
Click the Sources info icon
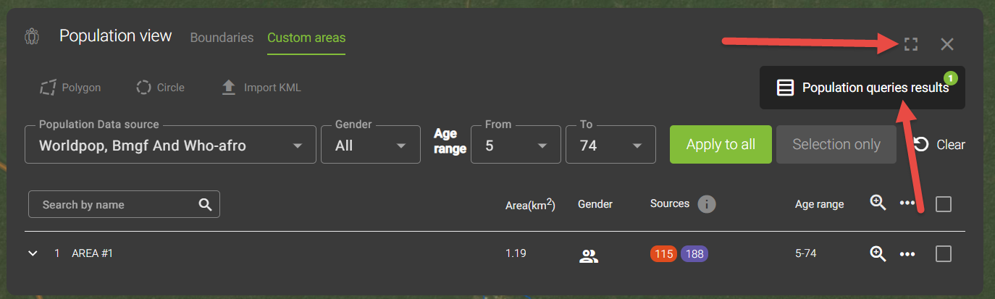pos(707,204)
